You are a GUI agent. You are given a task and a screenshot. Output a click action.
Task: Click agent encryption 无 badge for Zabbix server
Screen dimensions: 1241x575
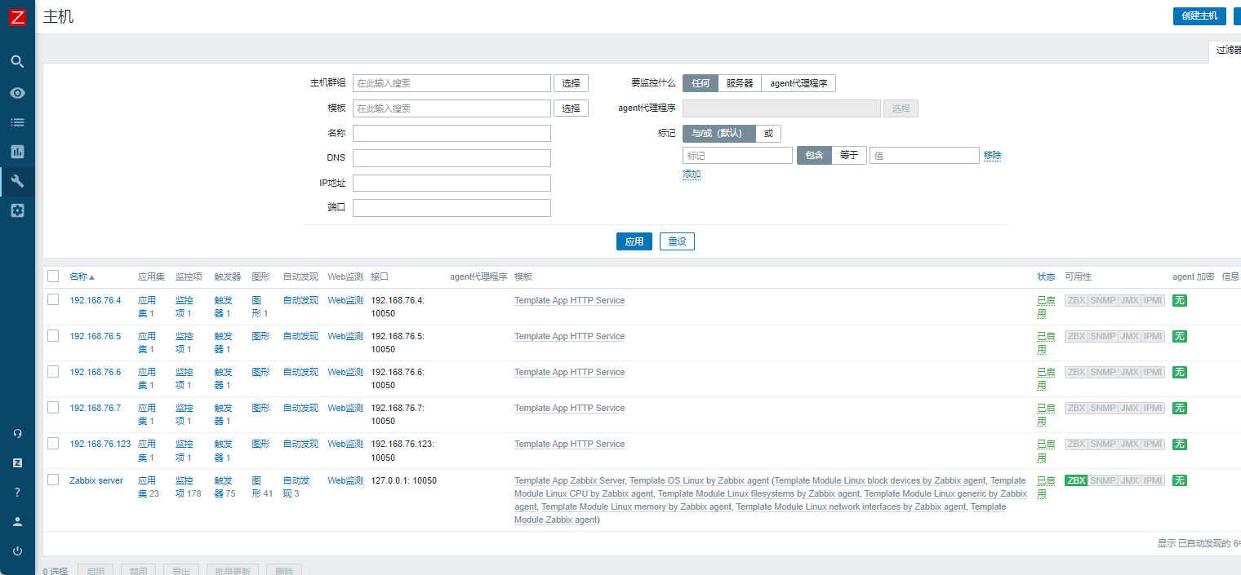coord(1179,480)
